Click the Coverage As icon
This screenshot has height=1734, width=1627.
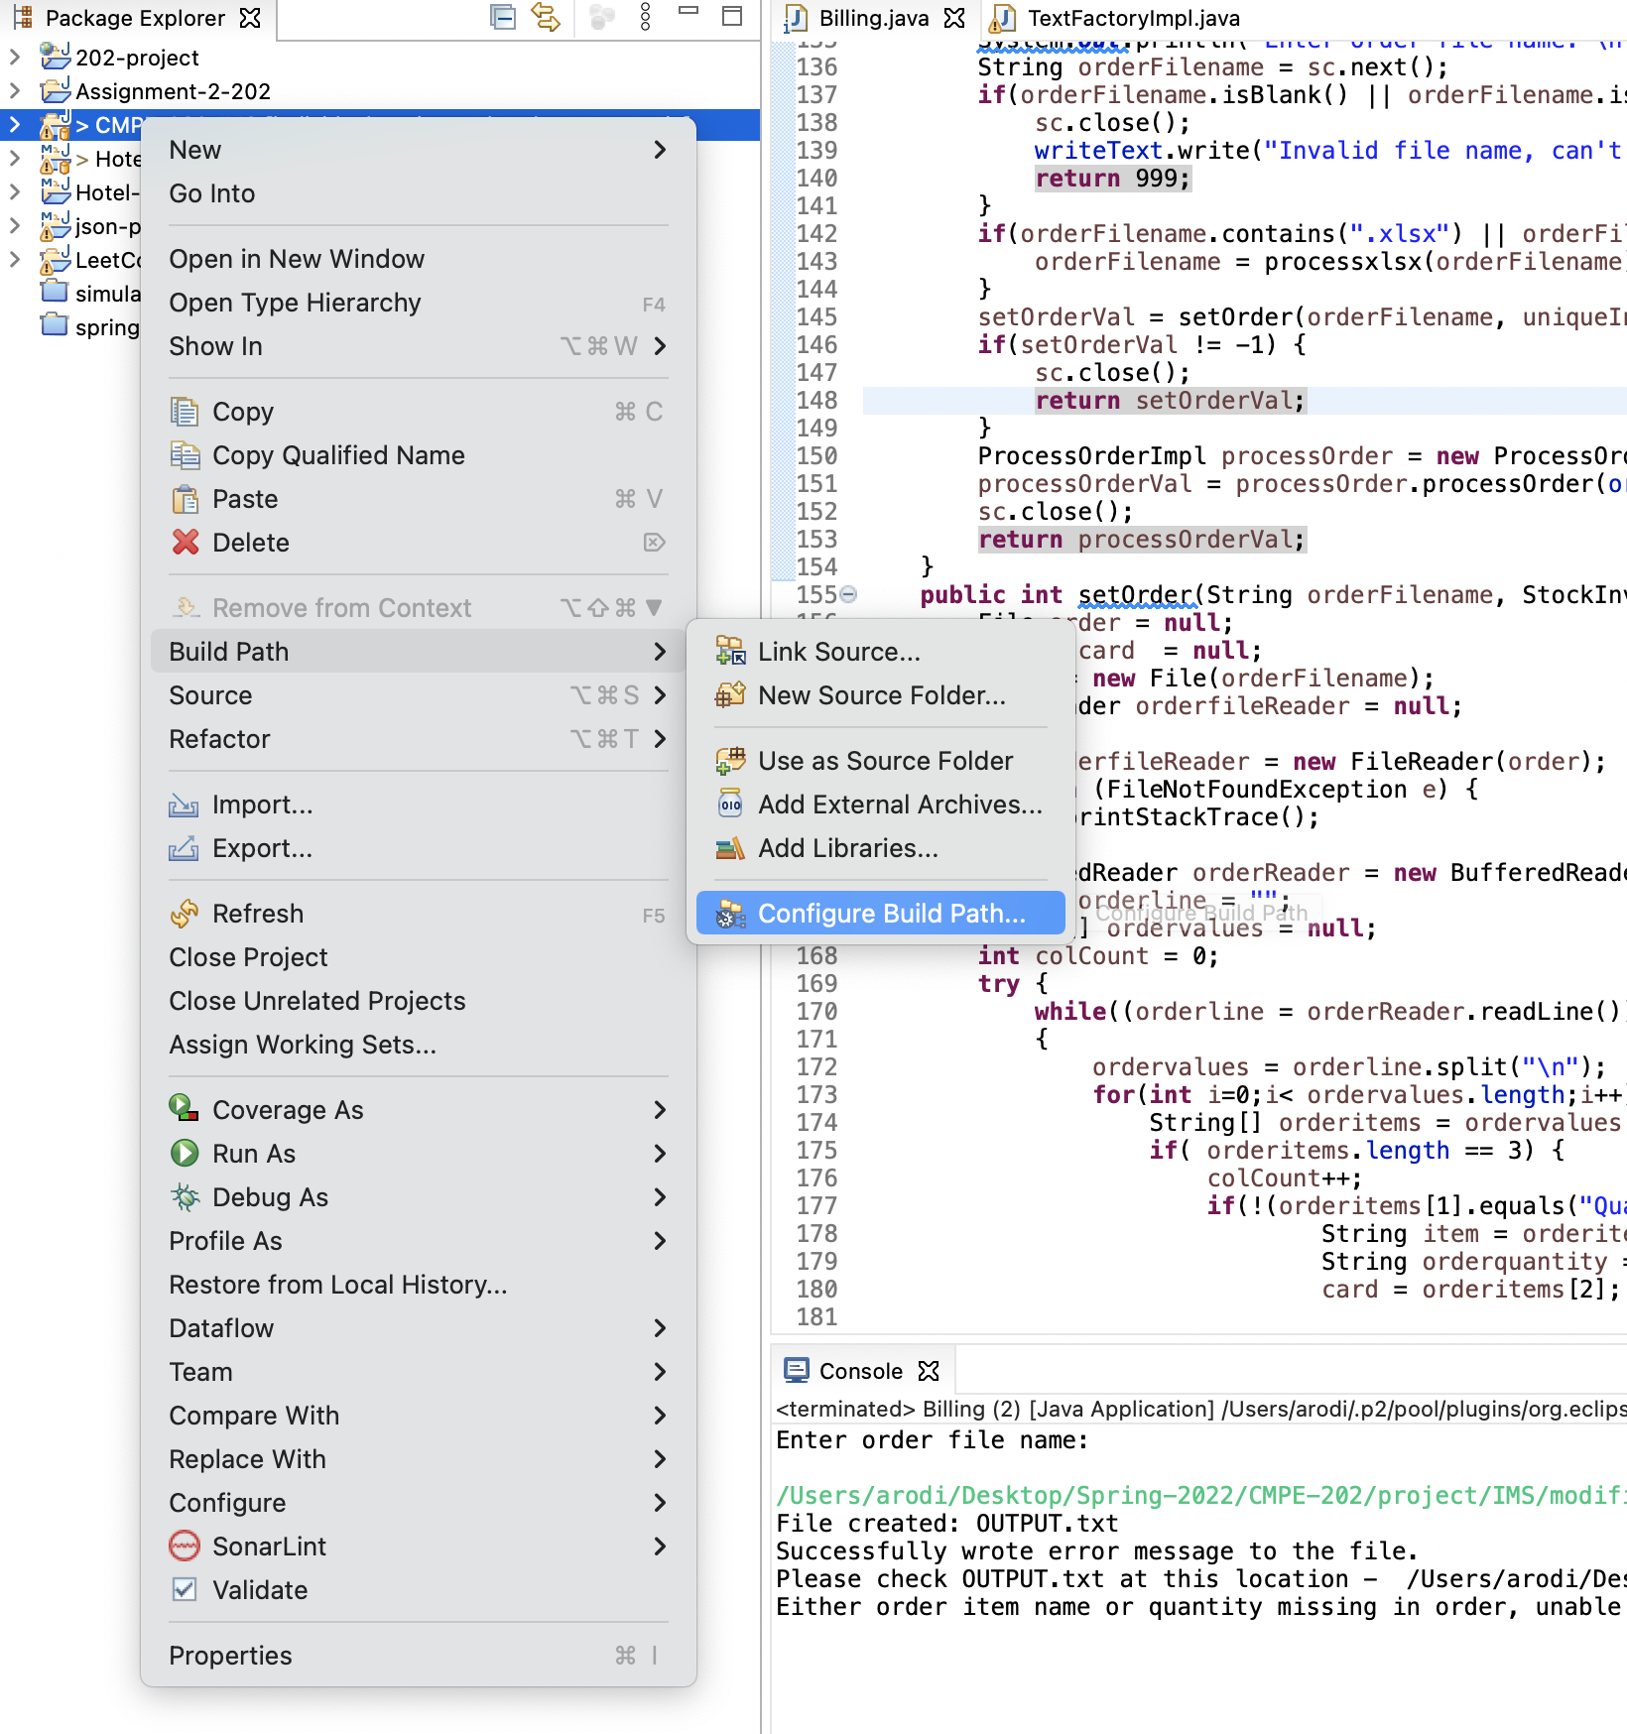coord(185,1109)
